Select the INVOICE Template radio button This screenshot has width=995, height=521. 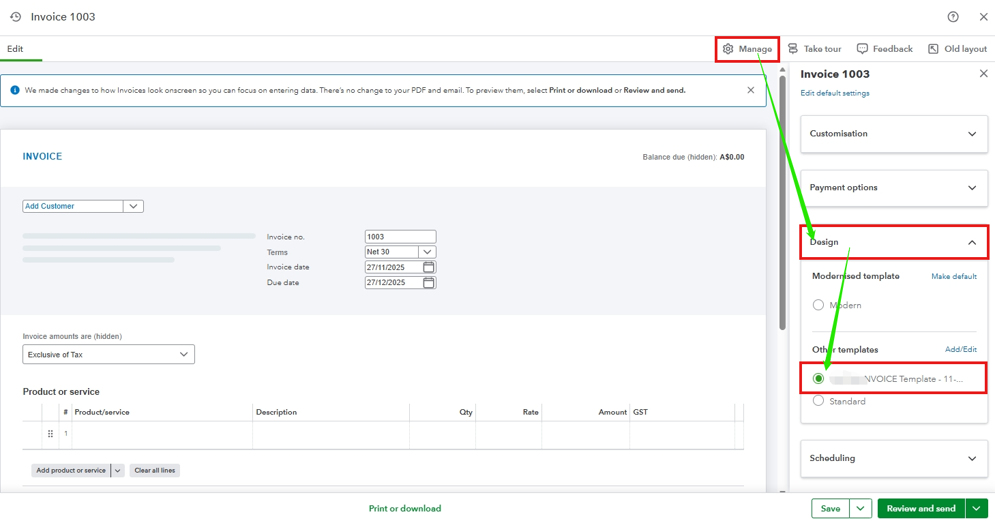tap(818, 378)
